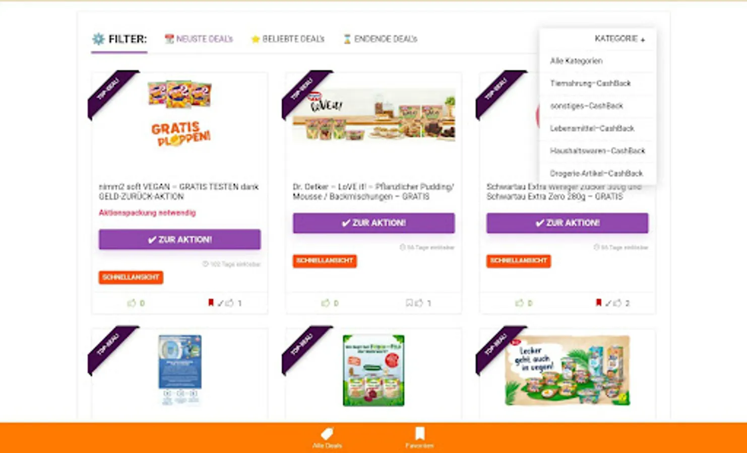Screen dimensions: 747x453
Task: Toggle red bookmark on Schwartau Extra deal
Action: tap(598, 303)
